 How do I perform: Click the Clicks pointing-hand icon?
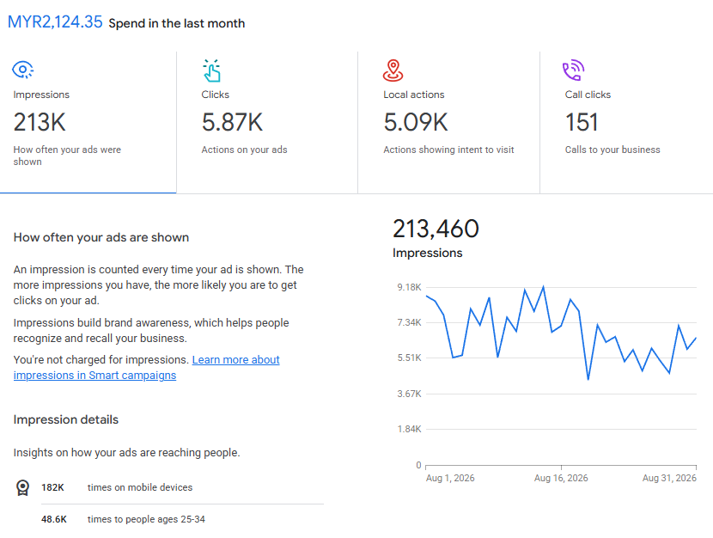click(x=211, y=70)
